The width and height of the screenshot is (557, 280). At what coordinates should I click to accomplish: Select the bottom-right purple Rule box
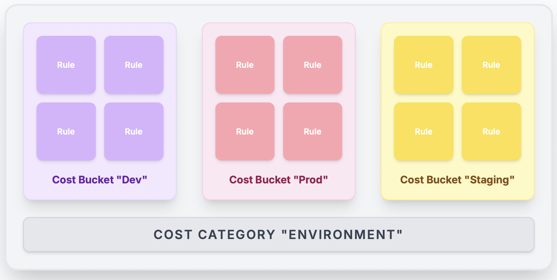[x=134, y=131]
